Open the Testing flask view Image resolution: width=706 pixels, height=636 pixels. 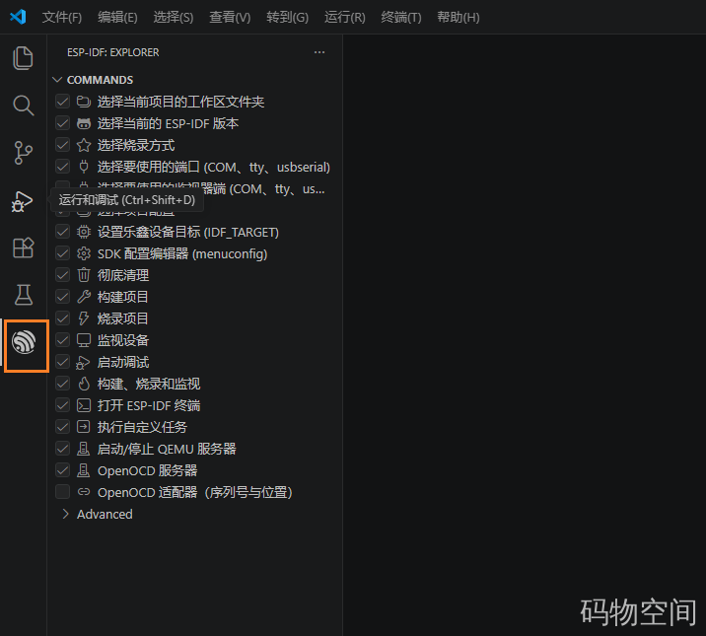24,295
